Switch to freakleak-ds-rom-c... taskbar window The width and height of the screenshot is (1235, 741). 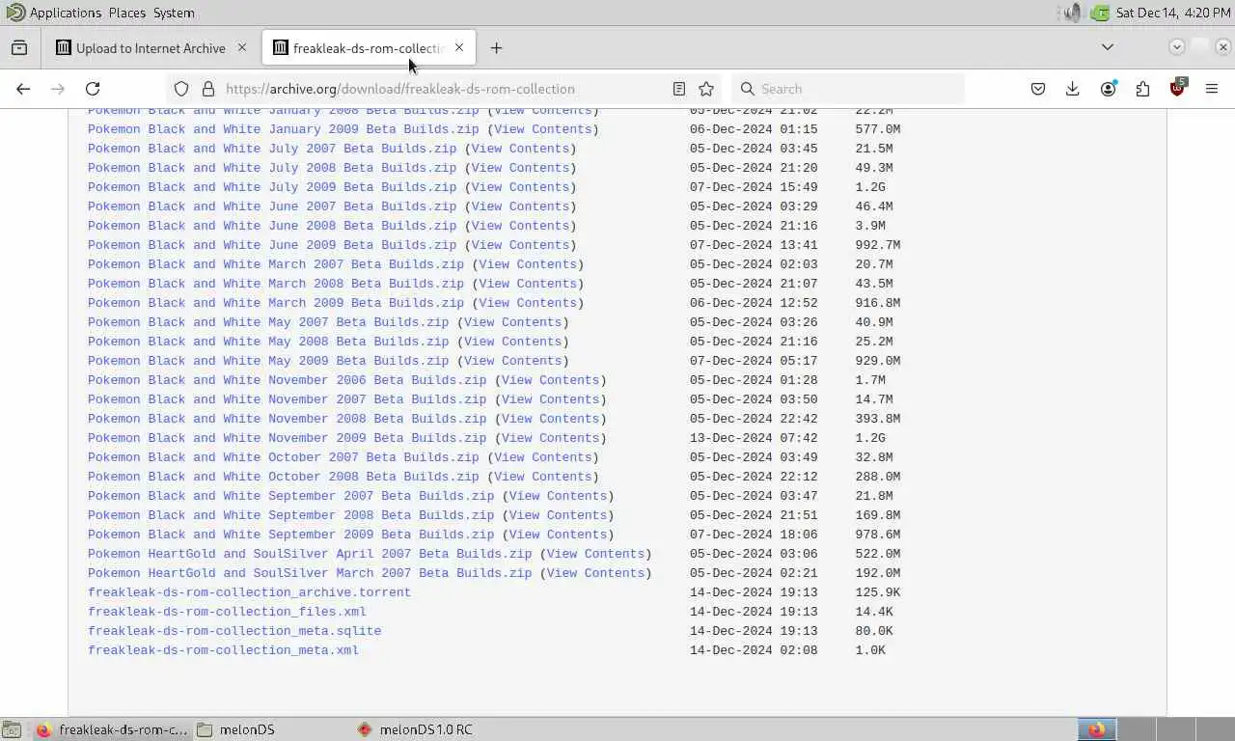112,729
